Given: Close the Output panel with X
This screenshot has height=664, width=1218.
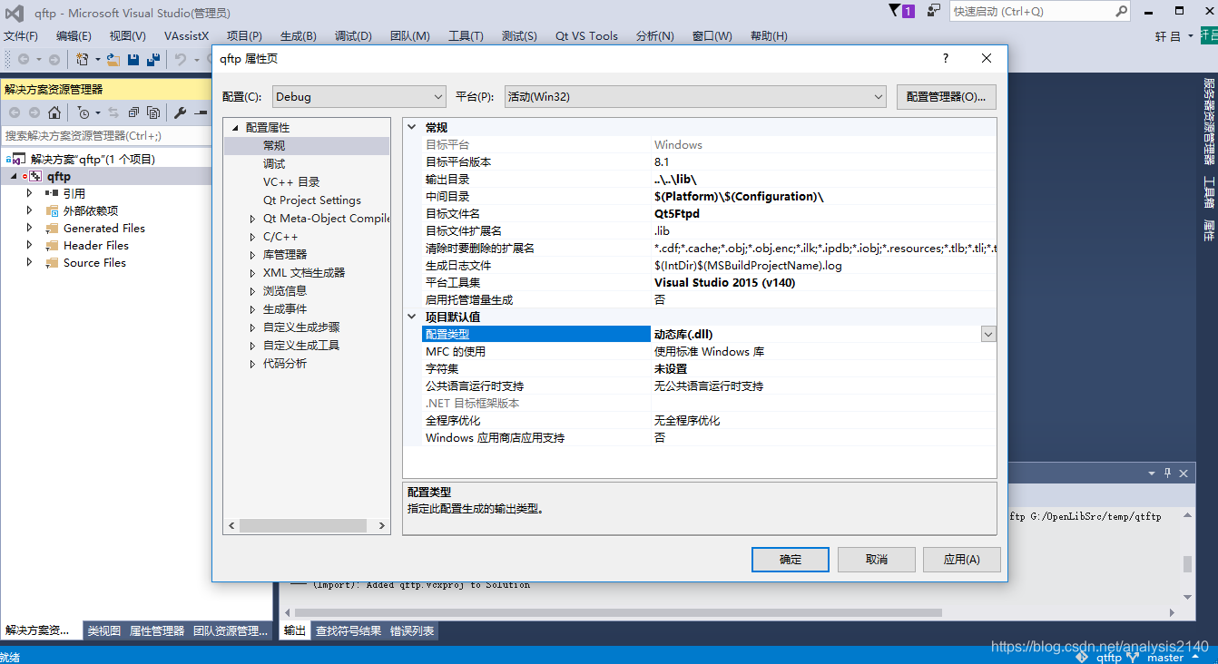Looking at the screenshot, I should pyautogui.click(x=1184, y=473).
